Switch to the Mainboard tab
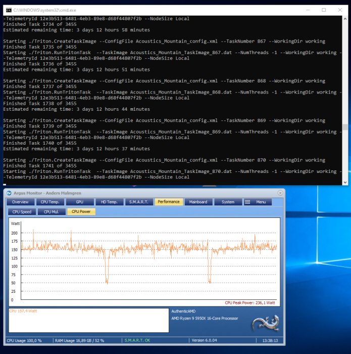Viewport: 351px width, 354px height. tap(198, 202)
